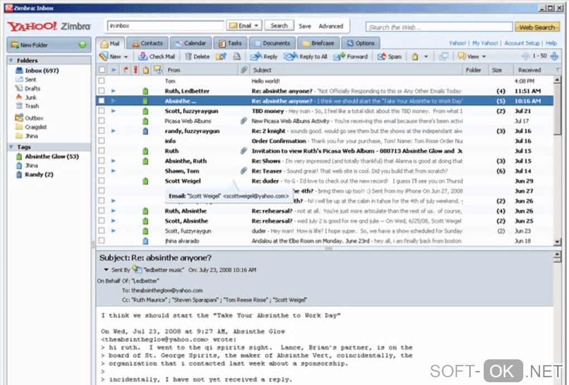Expand the Scott, fuzzyraygun TBD money thread
The height and width of the screenshot is (385, 569).
tap(113, 110)
